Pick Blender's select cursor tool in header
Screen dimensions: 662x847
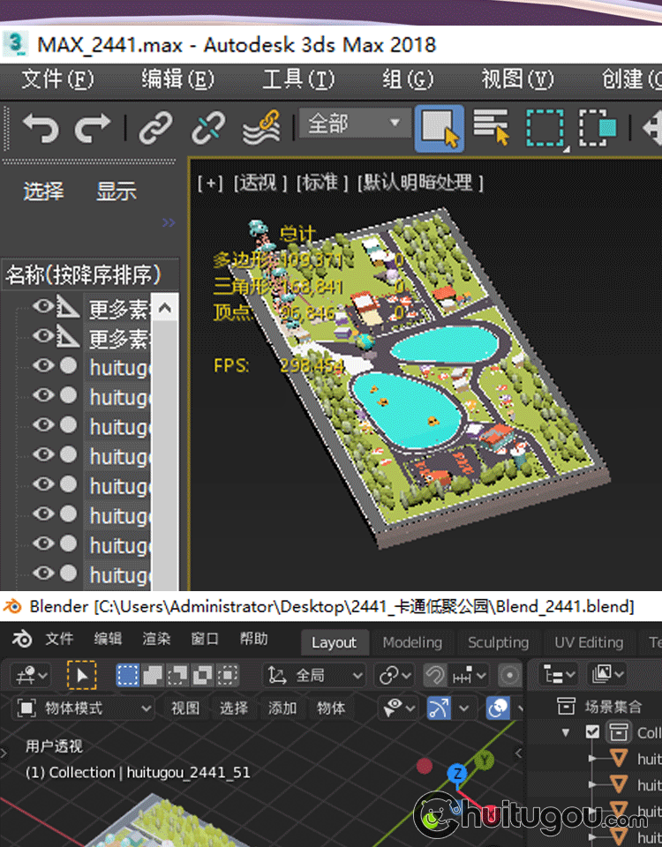tap(81, 676)
